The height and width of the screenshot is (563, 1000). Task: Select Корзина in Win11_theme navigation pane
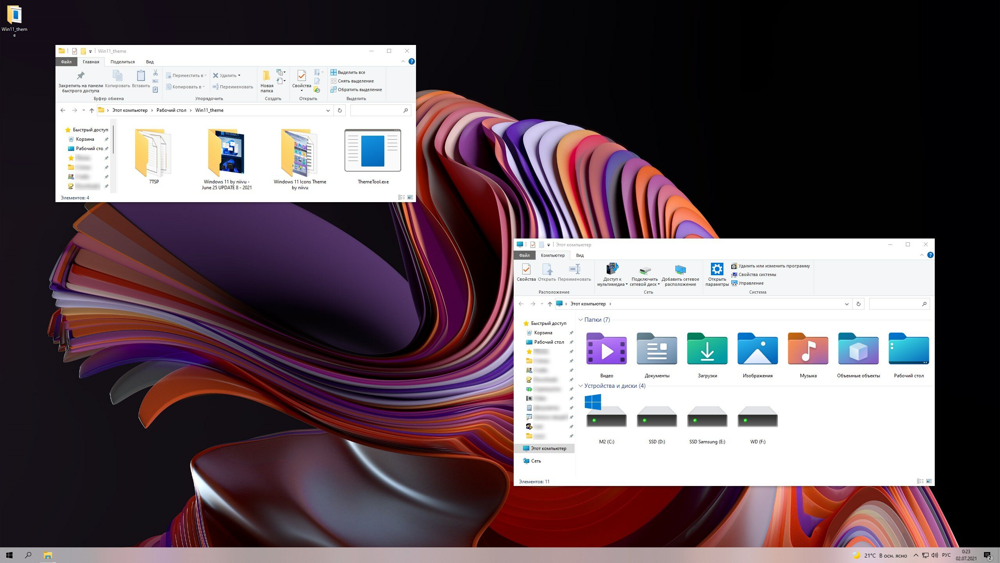85,139
